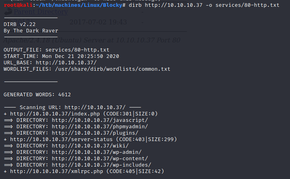Open the javascript directory URL

(99, 120)
